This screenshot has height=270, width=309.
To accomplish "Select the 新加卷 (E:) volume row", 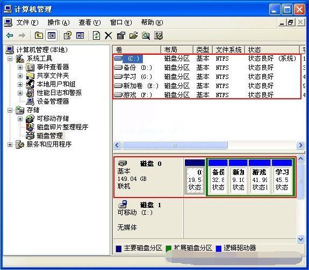I will click(207, 86).
